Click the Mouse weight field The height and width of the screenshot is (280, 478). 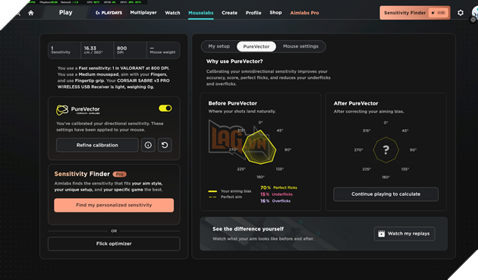click(163, 50)
